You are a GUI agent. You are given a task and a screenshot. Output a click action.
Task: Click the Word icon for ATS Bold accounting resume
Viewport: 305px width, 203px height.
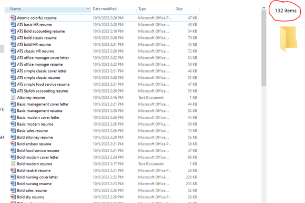[x=13, y=31]
